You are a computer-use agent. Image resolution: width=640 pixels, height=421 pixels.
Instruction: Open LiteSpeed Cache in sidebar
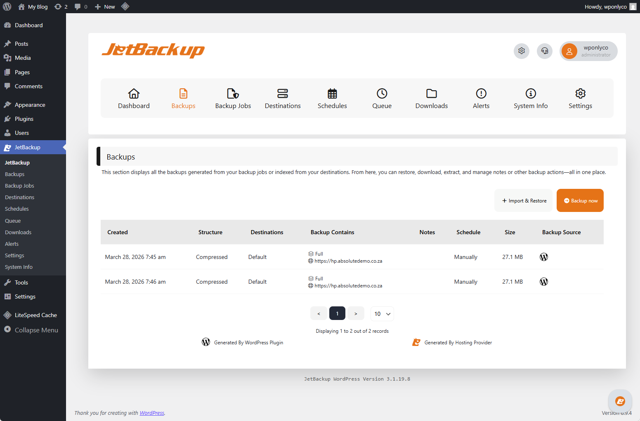pyautogui.click(x=33, y=315)
